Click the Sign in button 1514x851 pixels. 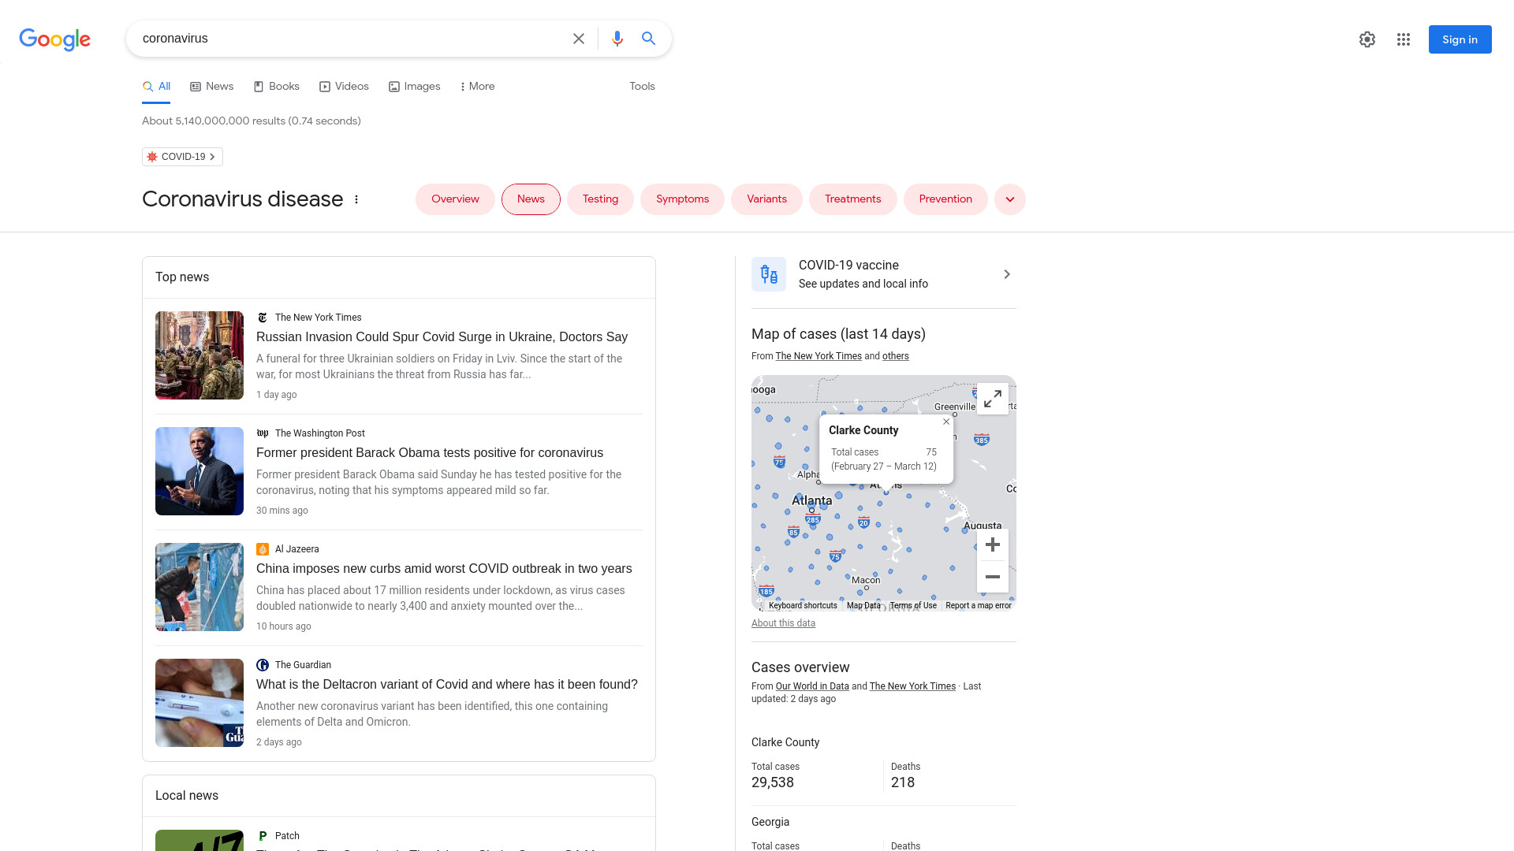(1460, 39)
